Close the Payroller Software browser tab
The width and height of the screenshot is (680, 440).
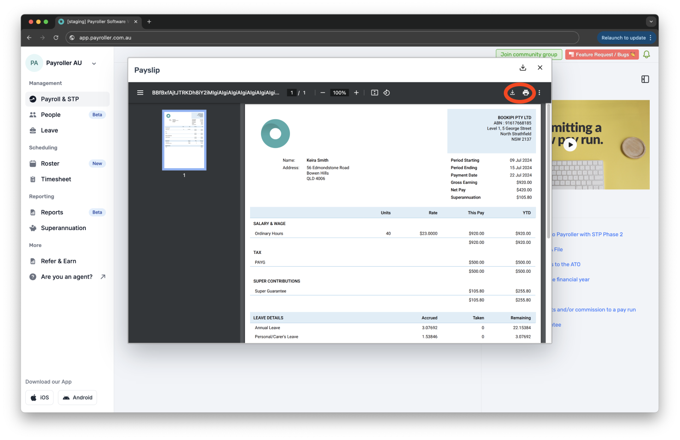[136, 22]
